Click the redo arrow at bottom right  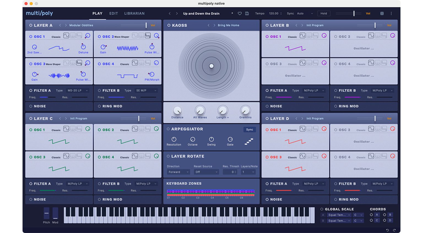[x=394, y=230]
